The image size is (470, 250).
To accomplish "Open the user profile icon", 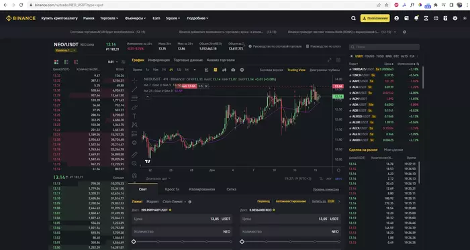I will (397, 18).
